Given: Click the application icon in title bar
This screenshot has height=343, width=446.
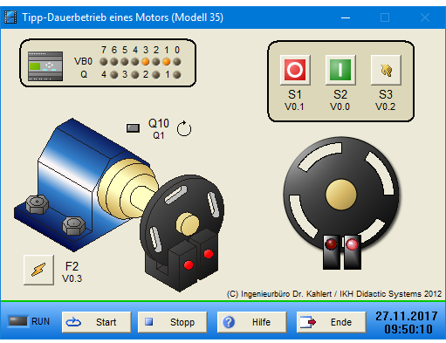Looking at the screenshot, I should coord(10,17).
